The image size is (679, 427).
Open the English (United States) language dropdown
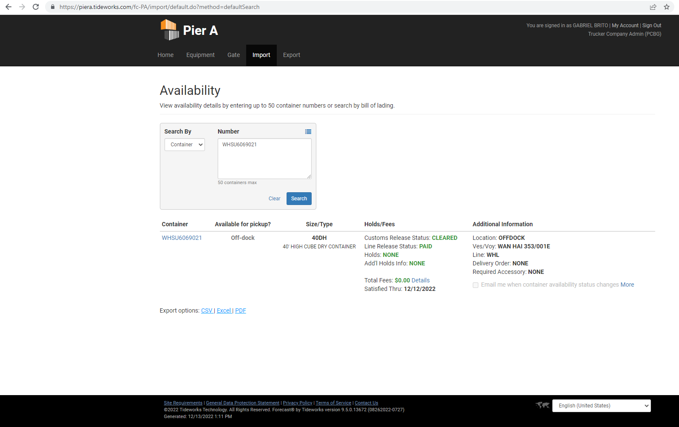[x=602, y=406]
